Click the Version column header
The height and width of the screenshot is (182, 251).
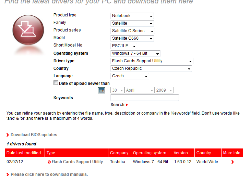(183, 153)
